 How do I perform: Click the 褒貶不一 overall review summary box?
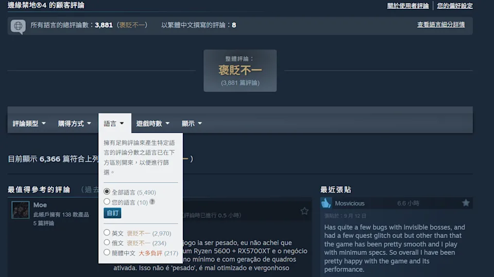pos(240,71)
